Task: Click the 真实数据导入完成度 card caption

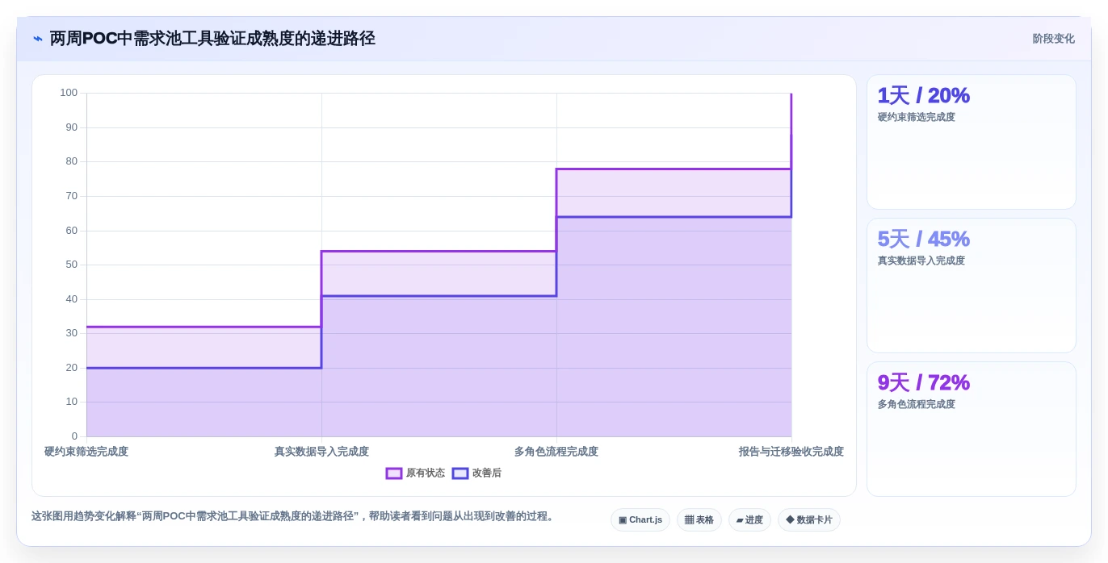Action: (921, 261)
